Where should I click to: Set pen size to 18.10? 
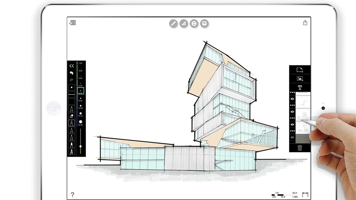(80, 114)
